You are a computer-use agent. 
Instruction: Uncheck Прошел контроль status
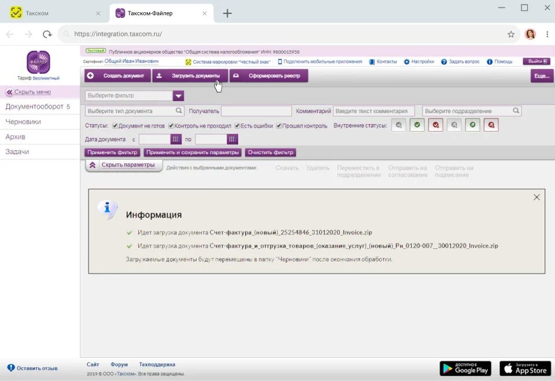click(x=279, y=126)
